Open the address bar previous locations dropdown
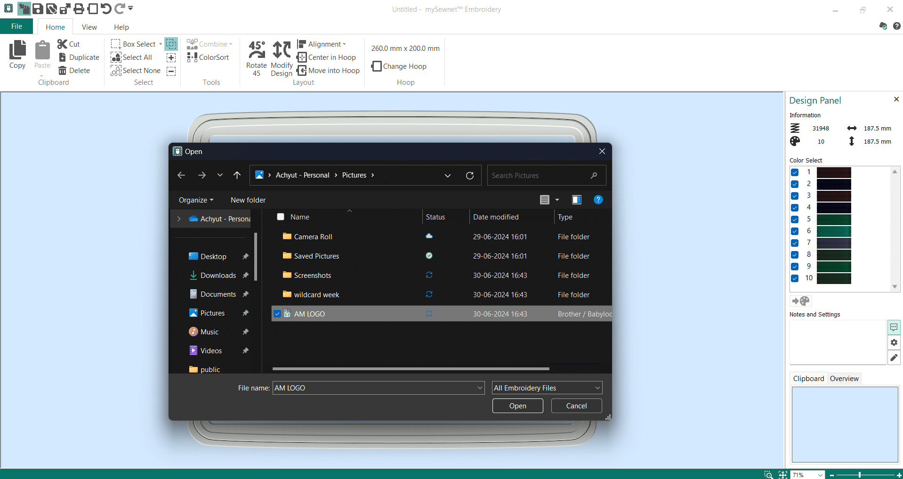Viewport: 903px width, 479px height. click(x=447, y=175)
